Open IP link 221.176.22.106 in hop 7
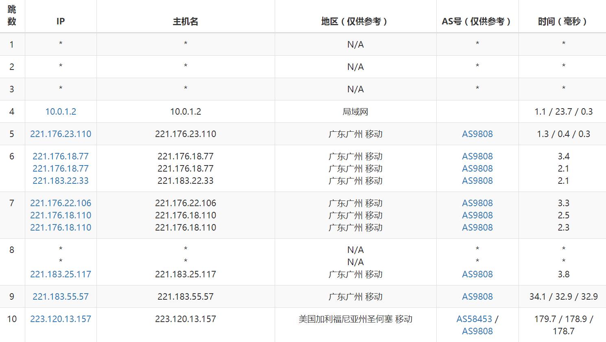Image resolution: width=606 pixels, height=342 pixels. click(x=61, y=203)
